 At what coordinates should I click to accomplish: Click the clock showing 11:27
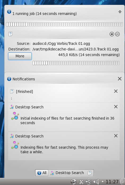(x=112, y=182)
